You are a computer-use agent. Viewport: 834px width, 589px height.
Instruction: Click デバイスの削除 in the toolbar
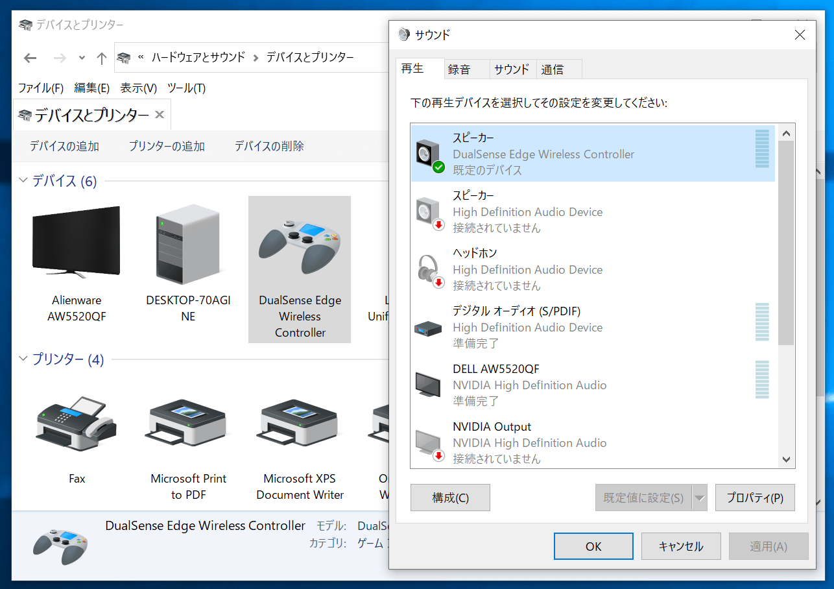click(269, 146)
